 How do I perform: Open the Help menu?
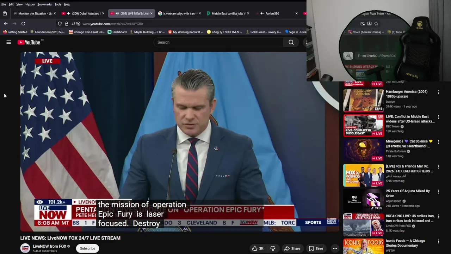pyautogui.click(x=67, y=4)
